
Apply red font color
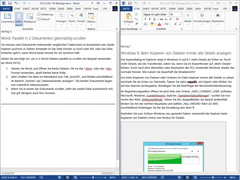(160, 24)
